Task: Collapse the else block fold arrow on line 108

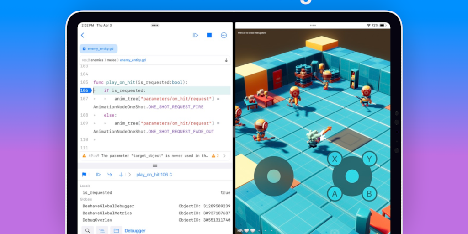Action: click(95, 115)
